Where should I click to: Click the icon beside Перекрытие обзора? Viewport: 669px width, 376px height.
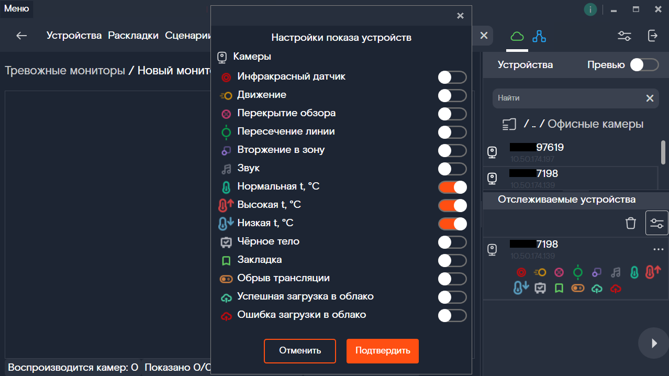pyautogui.click(x=226, y=114)
